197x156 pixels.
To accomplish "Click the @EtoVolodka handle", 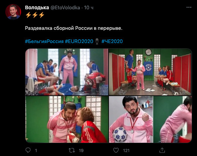I will 65,8.
